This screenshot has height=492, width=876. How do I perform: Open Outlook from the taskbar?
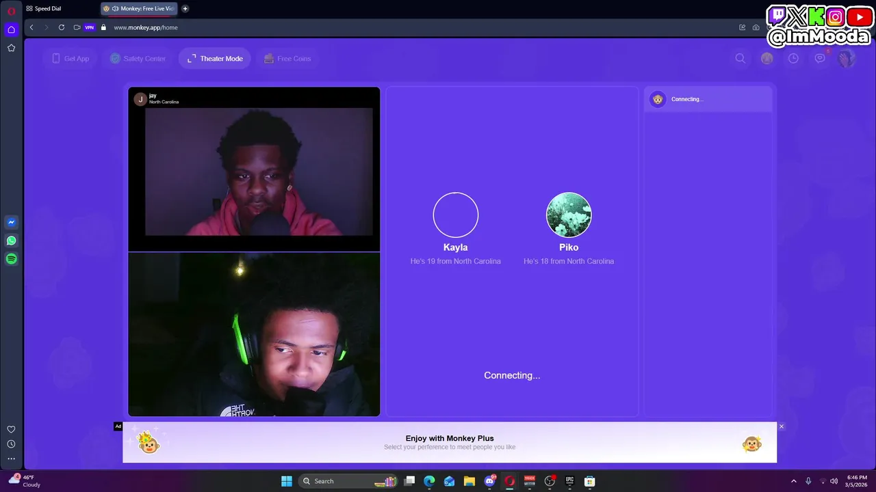(x=449, y=481)
